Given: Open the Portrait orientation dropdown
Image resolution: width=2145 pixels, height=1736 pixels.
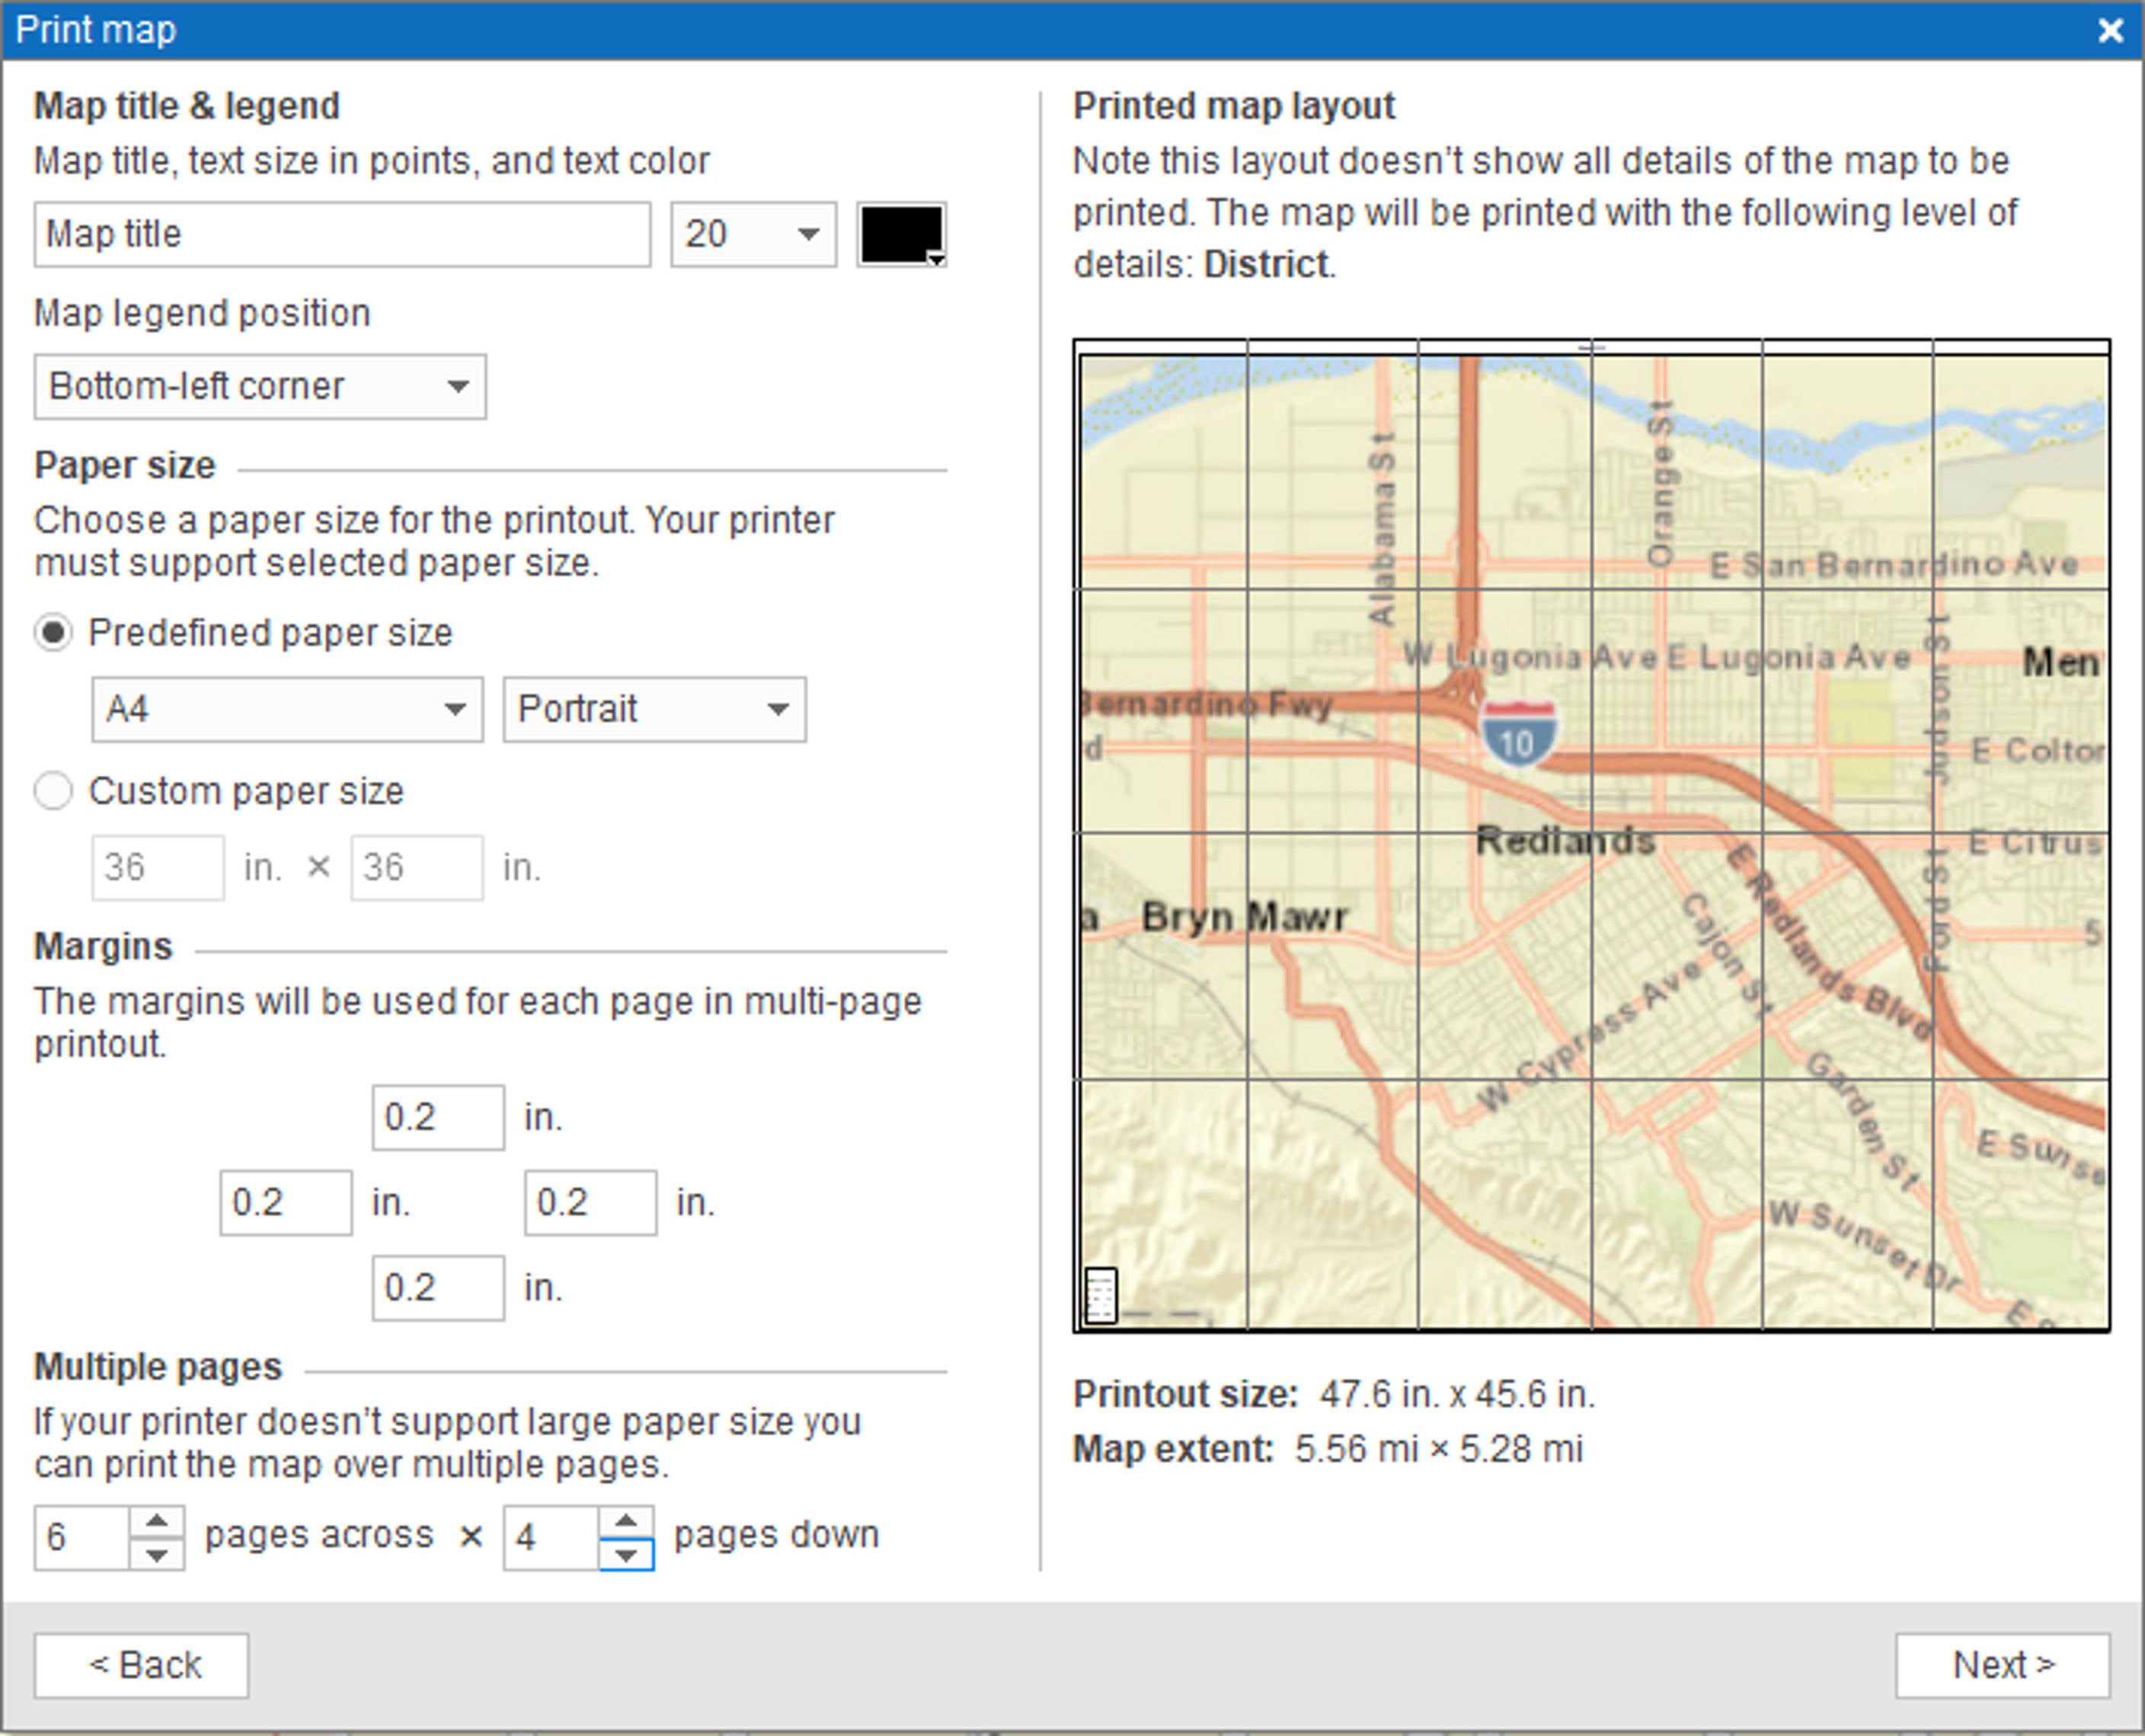Looking at the screenshot, I should [x=654, y=709].
